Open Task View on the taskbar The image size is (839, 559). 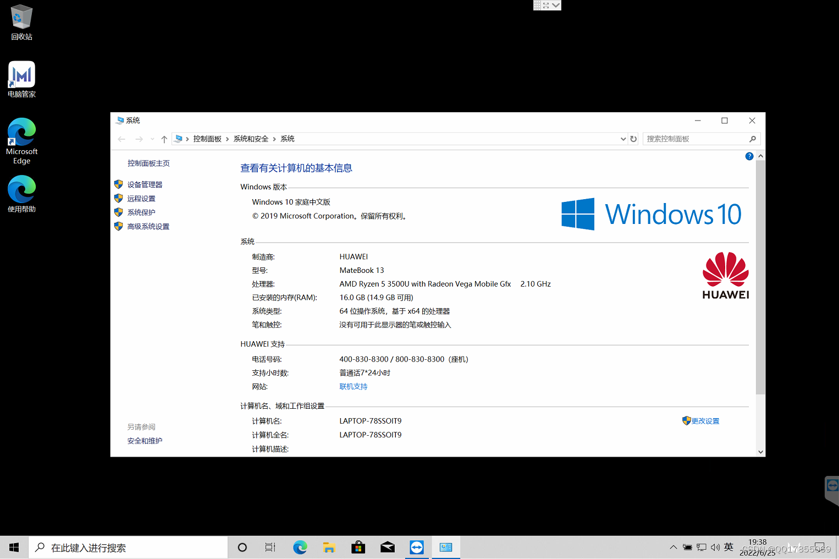coord(271,547)
